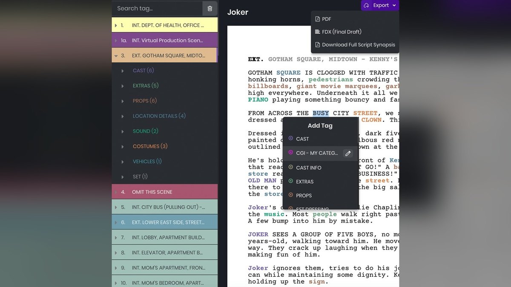The height and width of the screenshot is (287, 511).
Task: Expand LOCATION DETAILS (4) group
Action: (123, 116)
